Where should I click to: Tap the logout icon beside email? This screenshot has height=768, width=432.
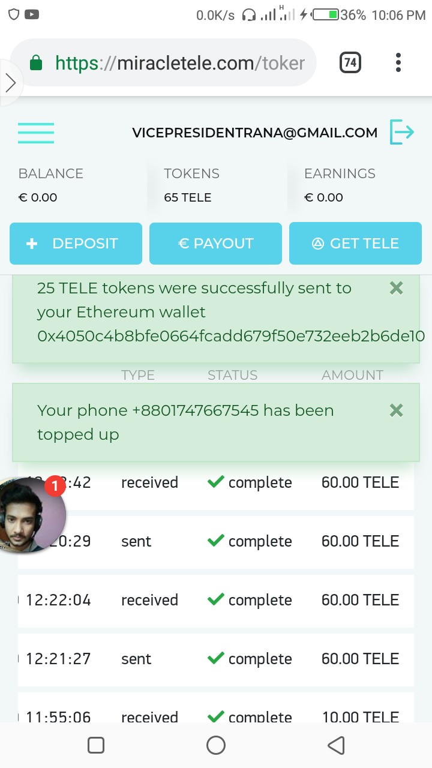[402, 132]
